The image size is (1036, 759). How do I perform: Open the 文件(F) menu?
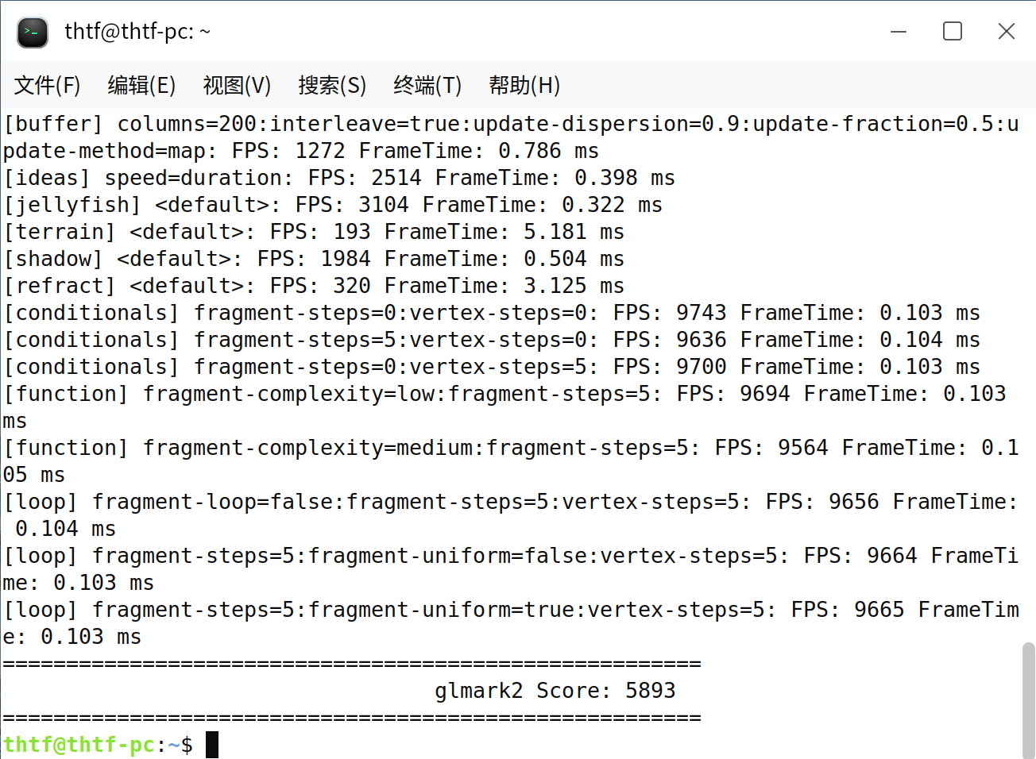[47, 85]
